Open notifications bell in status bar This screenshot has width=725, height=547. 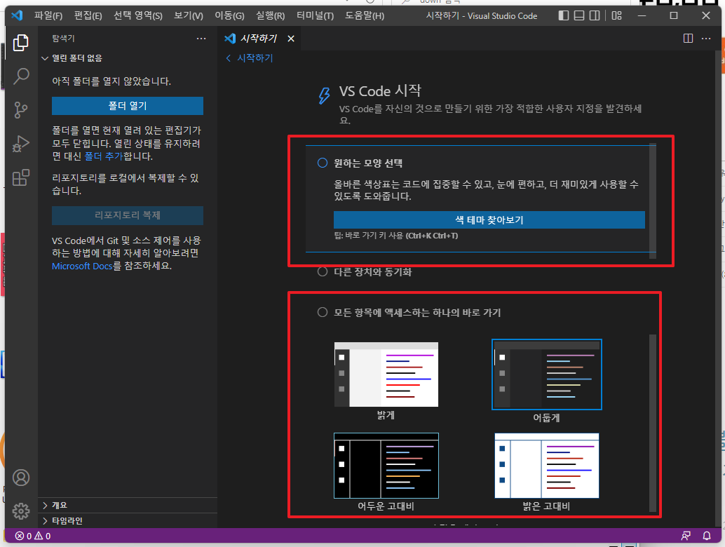coord(707,536)
